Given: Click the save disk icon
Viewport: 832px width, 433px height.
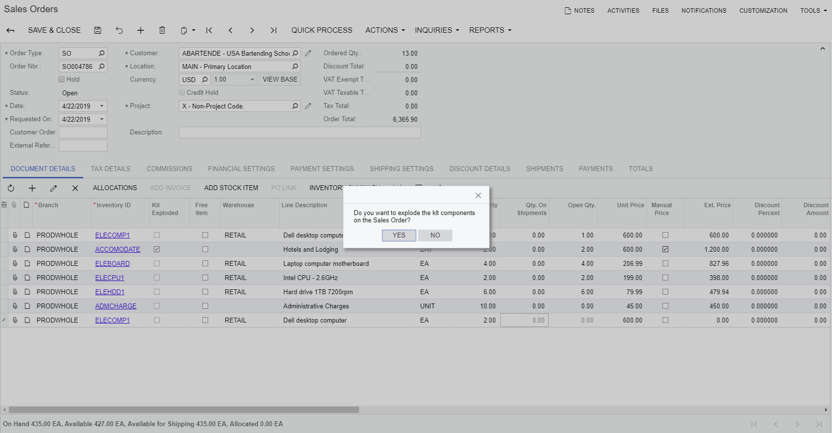Looking at the screenshot, I should tap(98, 30).
